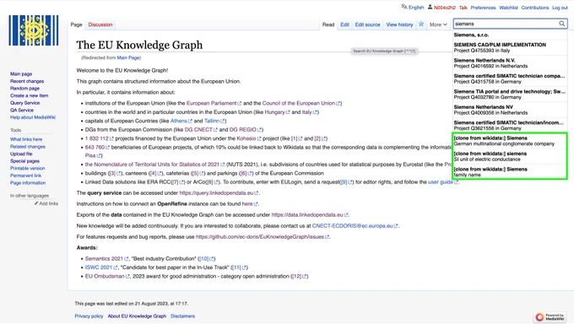Click the Add links pencil icon
This screenshot has width=574, height=324.
[x=36, y=203]
